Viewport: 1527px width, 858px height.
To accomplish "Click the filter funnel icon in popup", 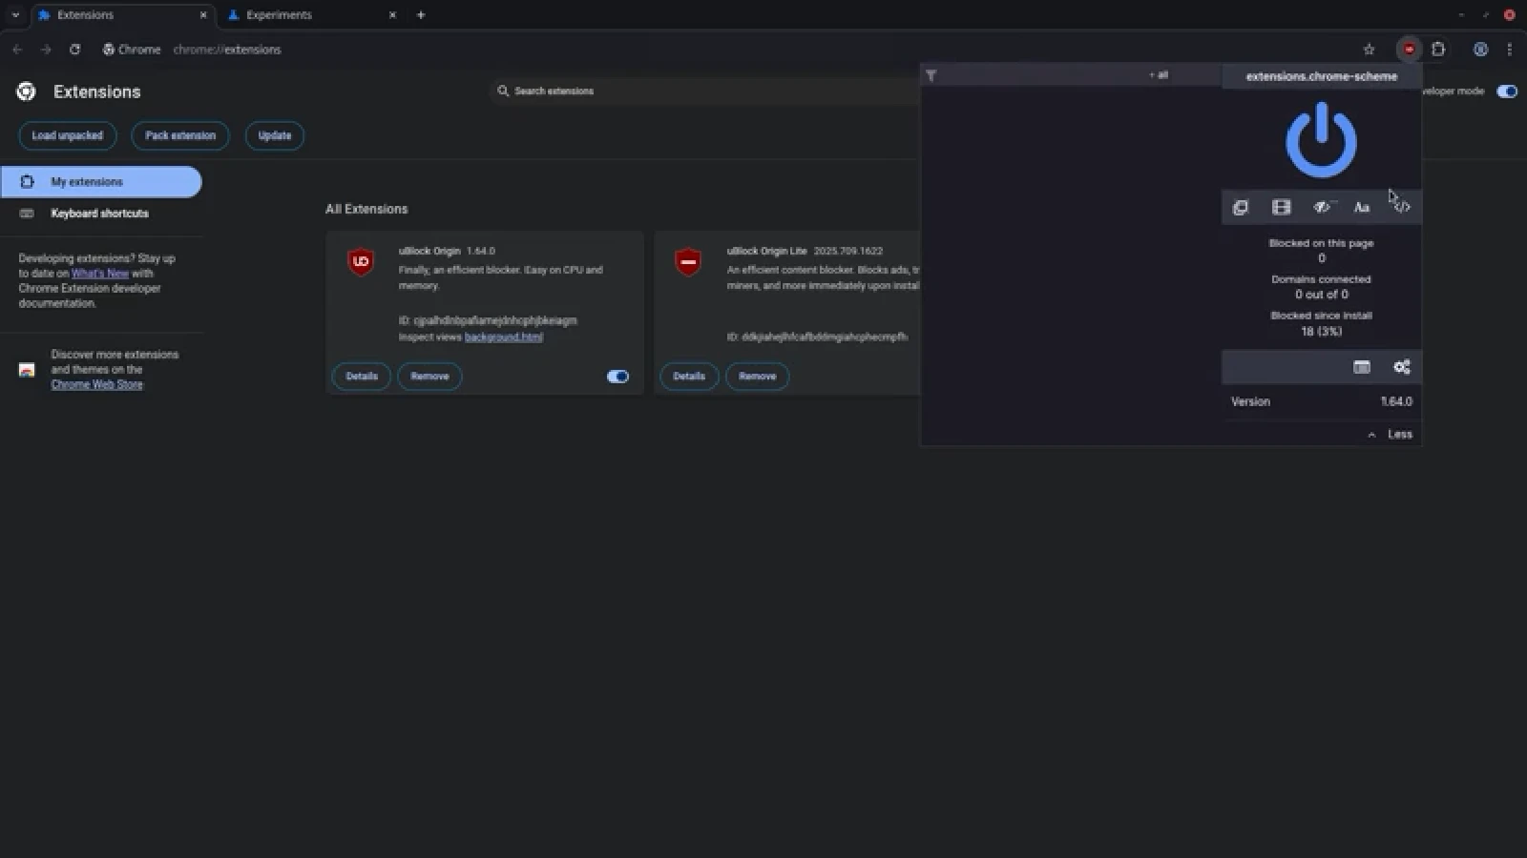I will pyautogui.click(x=931, y=75).
